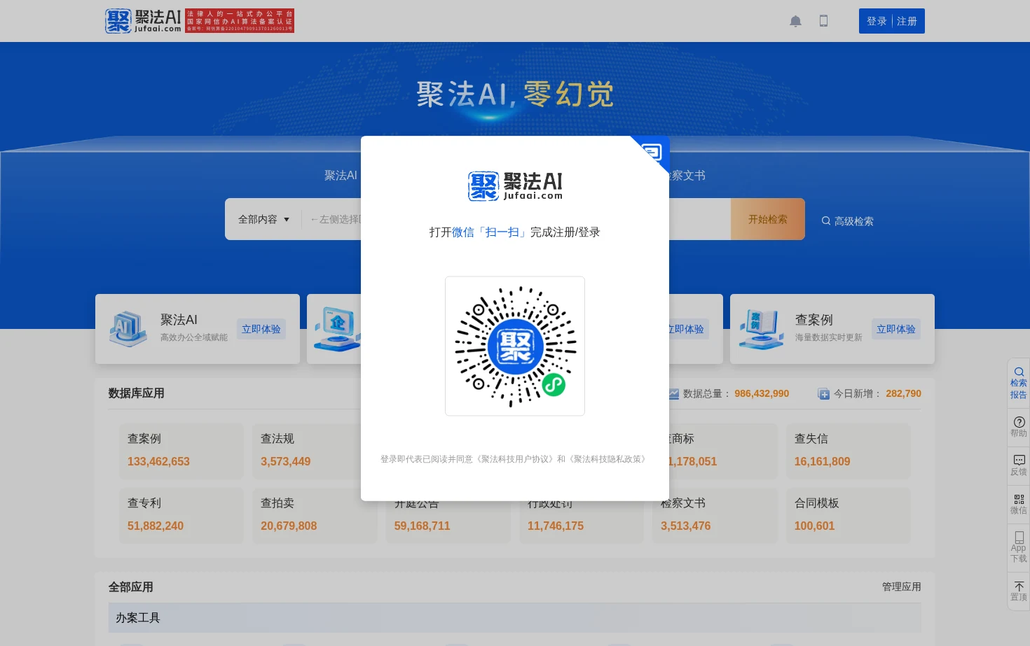Click the 微信 link in the login dialog
1030x646 pixels.
coord(463,232)
